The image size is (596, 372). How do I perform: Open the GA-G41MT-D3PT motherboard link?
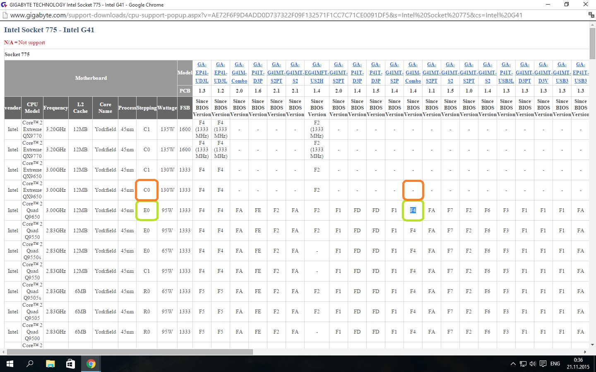click(525, 73)
